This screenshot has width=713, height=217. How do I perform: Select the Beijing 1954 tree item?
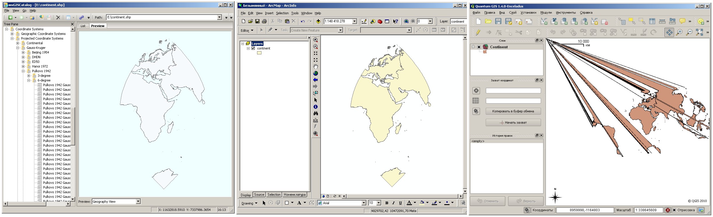[x=40, y=52]
